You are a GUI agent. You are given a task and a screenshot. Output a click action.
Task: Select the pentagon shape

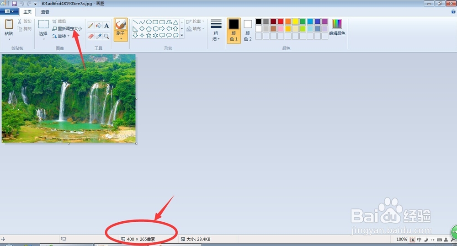(149, 29)
